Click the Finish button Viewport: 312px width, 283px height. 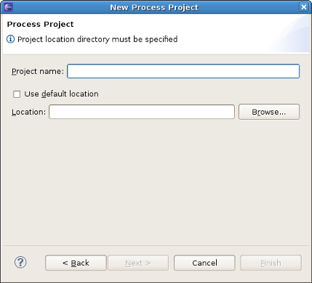[271, 263]
